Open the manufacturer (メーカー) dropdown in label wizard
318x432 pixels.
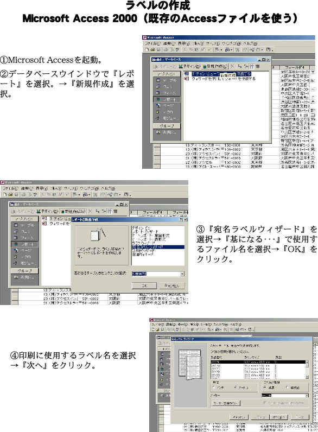click(x=307, y=395)
